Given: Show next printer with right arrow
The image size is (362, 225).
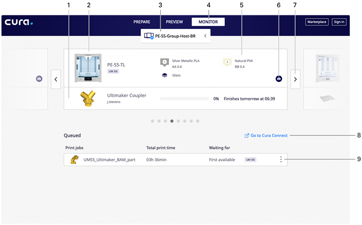Looking at the screenshot, I should pyautogui.click(x=295, y=79).
